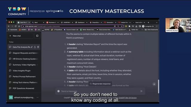
Task: Open the Diagram Requests and Gene... chat
Action: click(24, 53)
